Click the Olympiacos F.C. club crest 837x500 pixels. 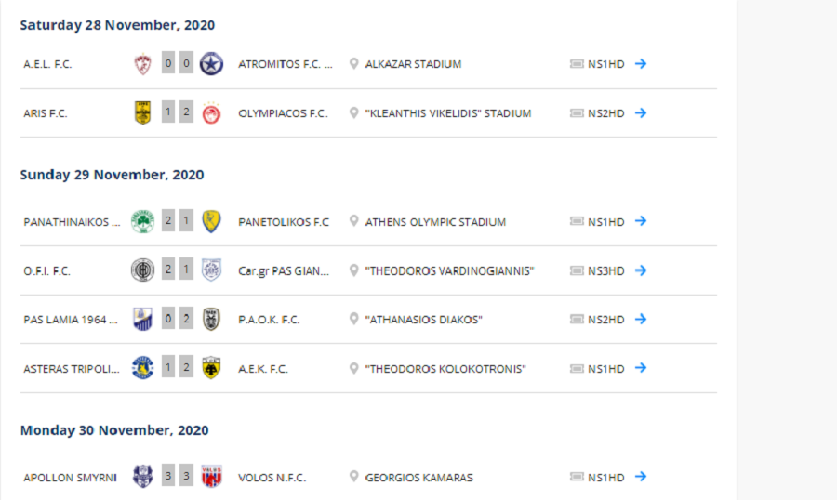point(211,113)
